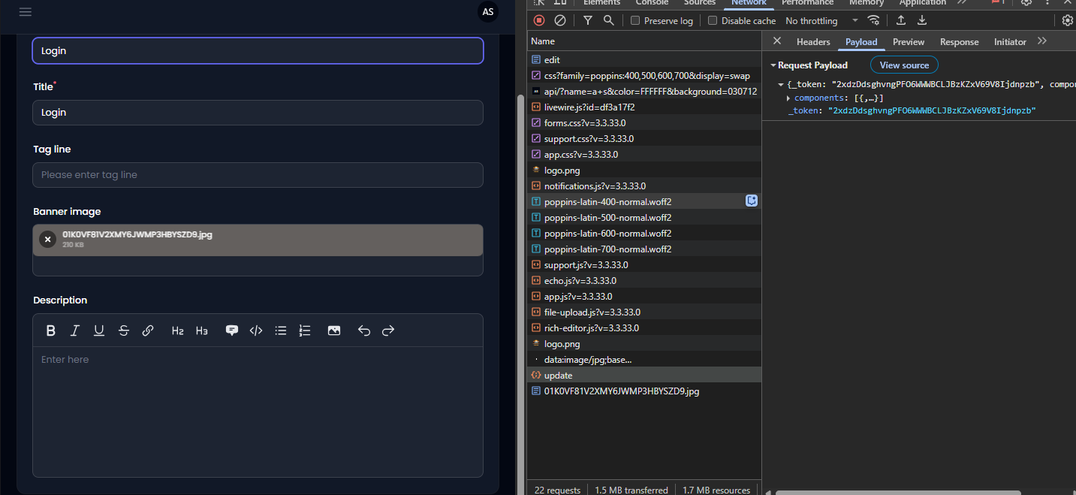
Task: Click the View source button
Action: [904, 65]
